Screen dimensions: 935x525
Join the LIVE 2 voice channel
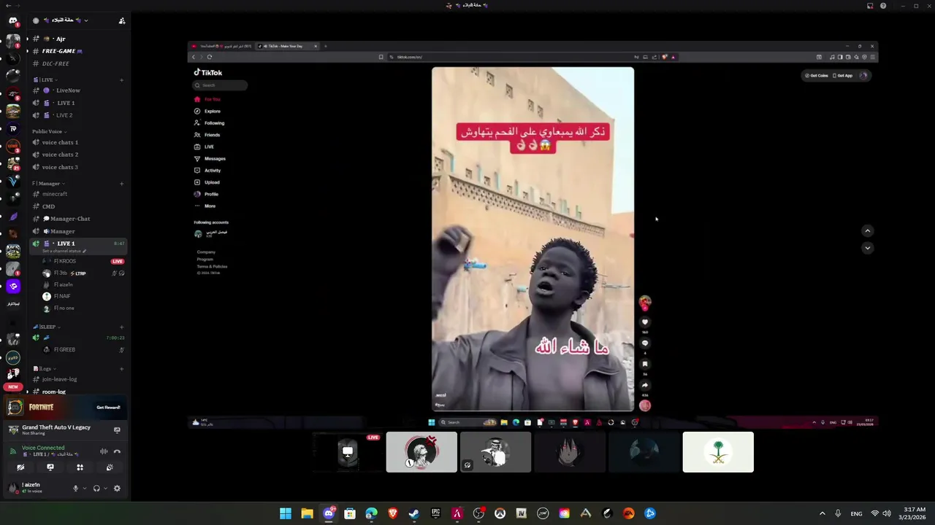tap(78, 115)
